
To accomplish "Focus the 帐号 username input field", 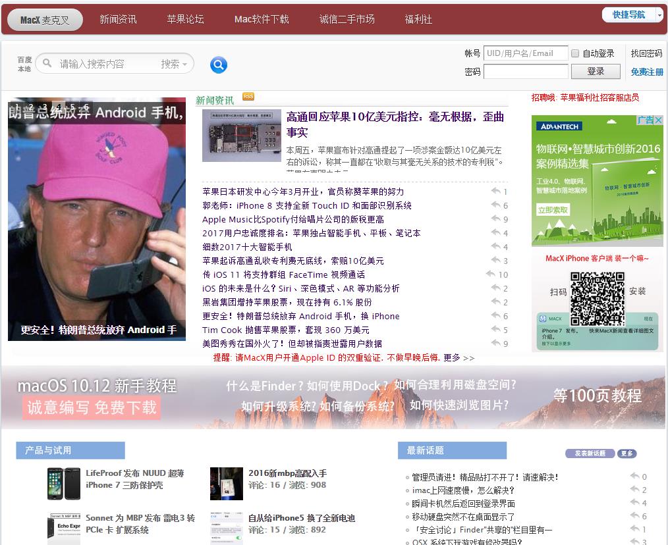I will tap(526, 53).
